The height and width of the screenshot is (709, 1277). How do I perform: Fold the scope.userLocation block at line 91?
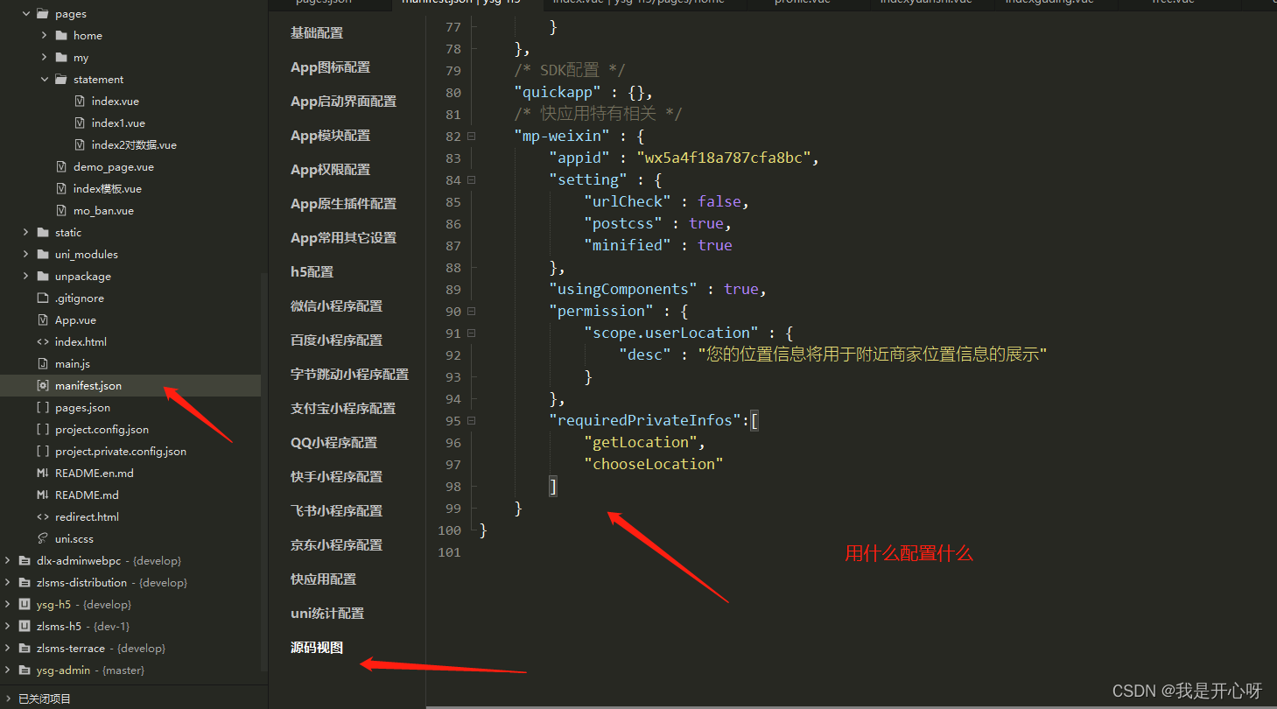point(472,333)
